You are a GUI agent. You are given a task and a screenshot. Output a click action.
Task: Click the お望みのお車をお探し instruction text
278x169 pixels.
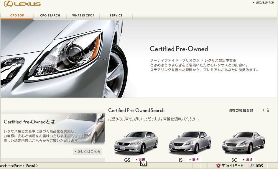[154, 119]
